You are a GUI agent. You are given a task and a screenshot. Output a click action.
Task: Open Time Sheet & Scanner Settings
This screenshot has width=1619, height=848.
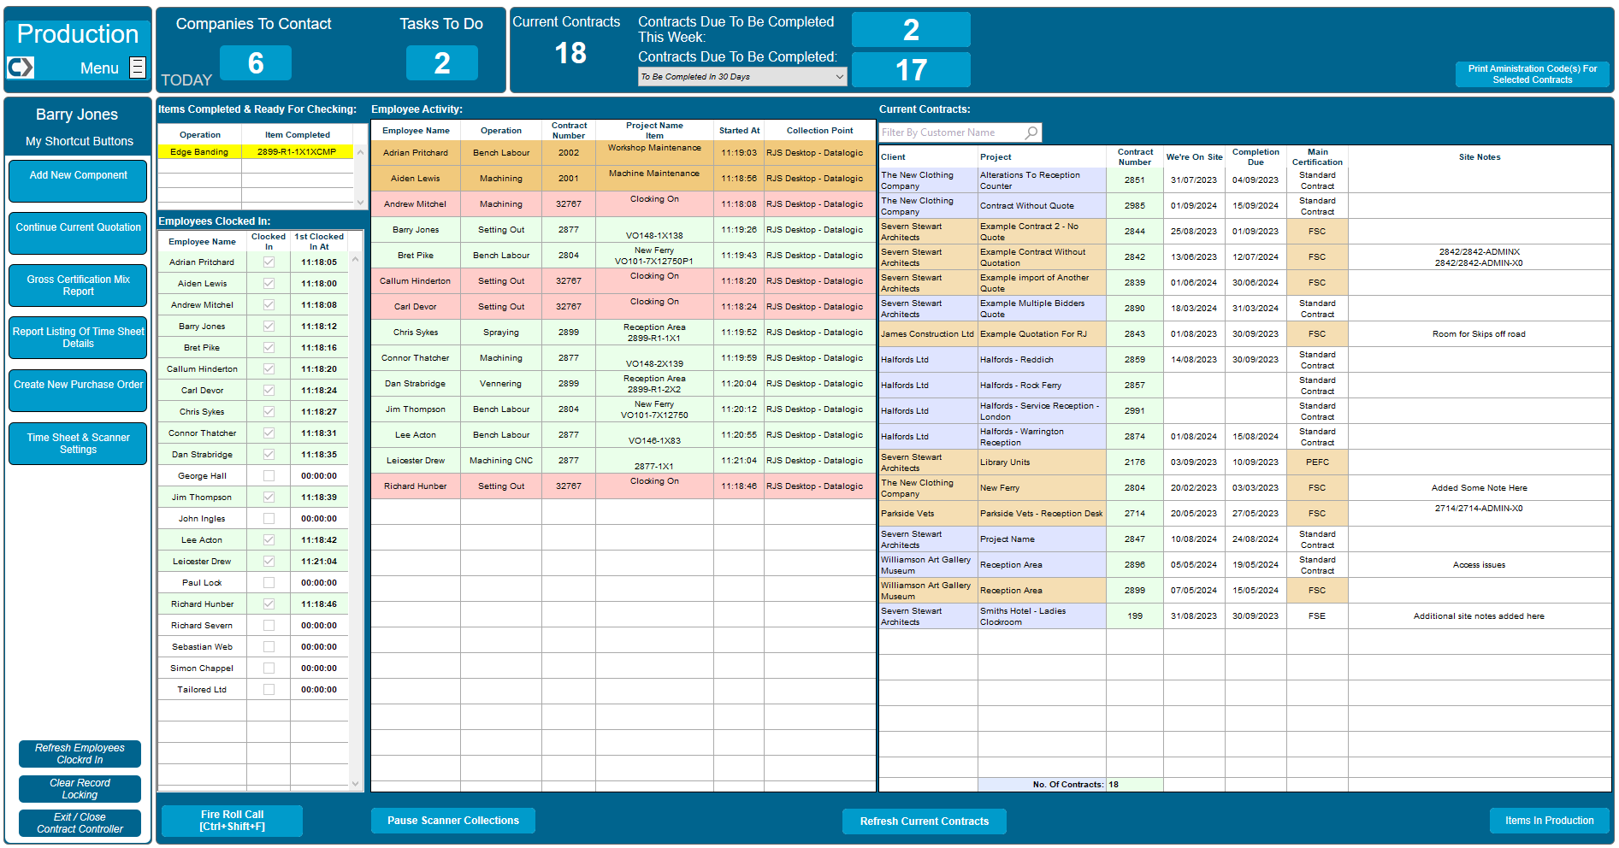coord(77,444)
